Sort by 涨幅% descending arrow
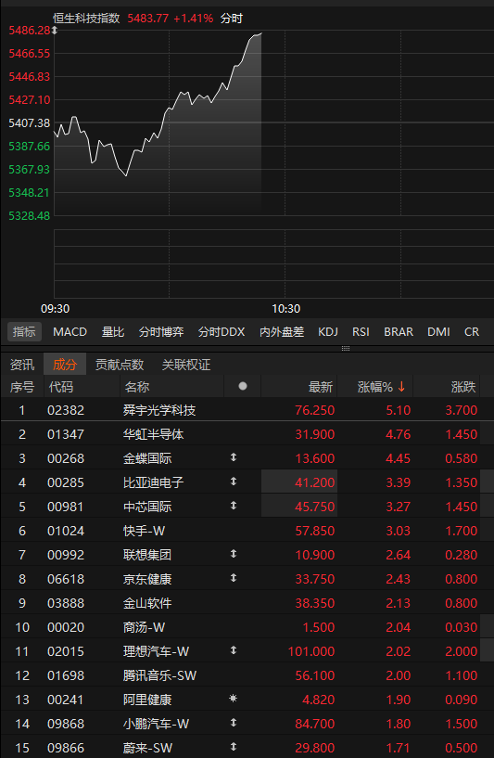The height and width of the screenshot is (758, 494). click(401, 387)
